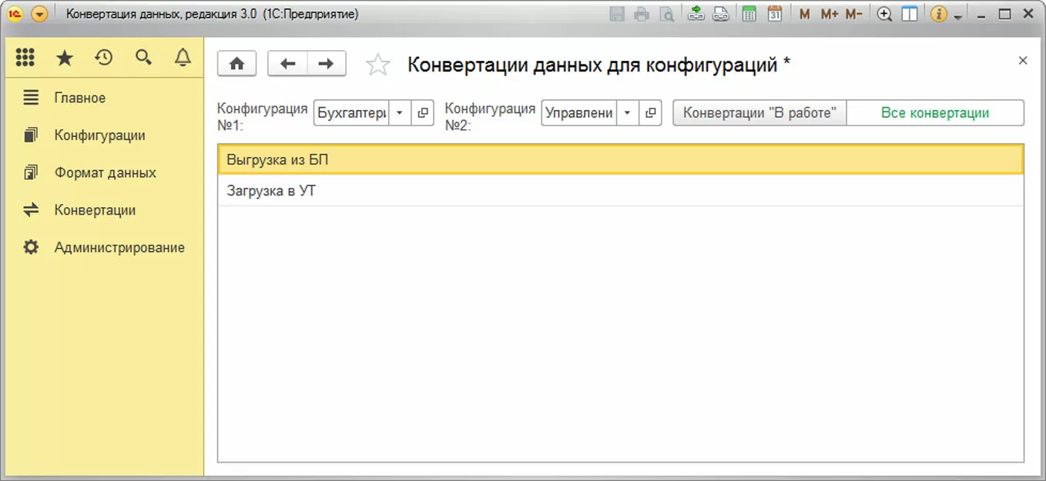Expand Конфигурация №1 dropdown arrow

pos(399,113)
